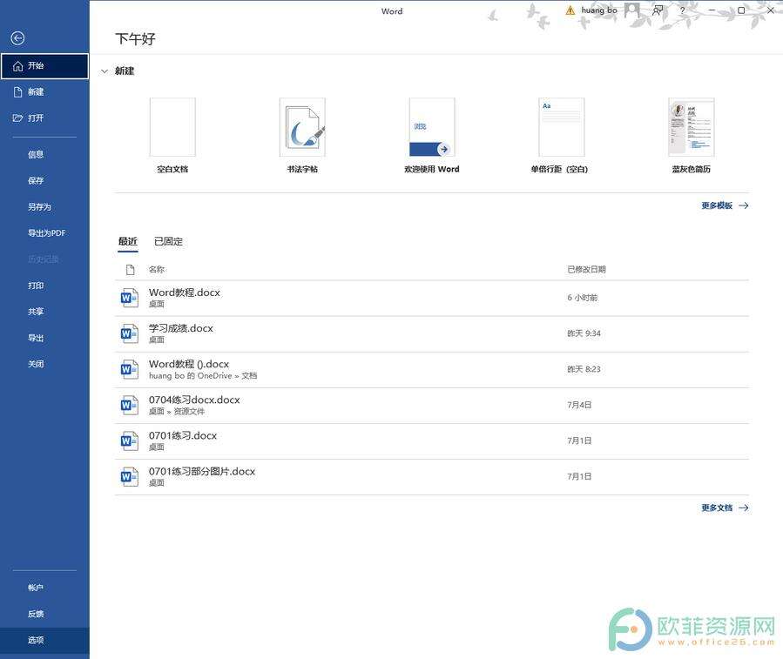Viewport: 783px width, 659px height.
Task: Click the Word icon for 学习成绩.docx
Action: pyautogui.click(x=129, y=333)
